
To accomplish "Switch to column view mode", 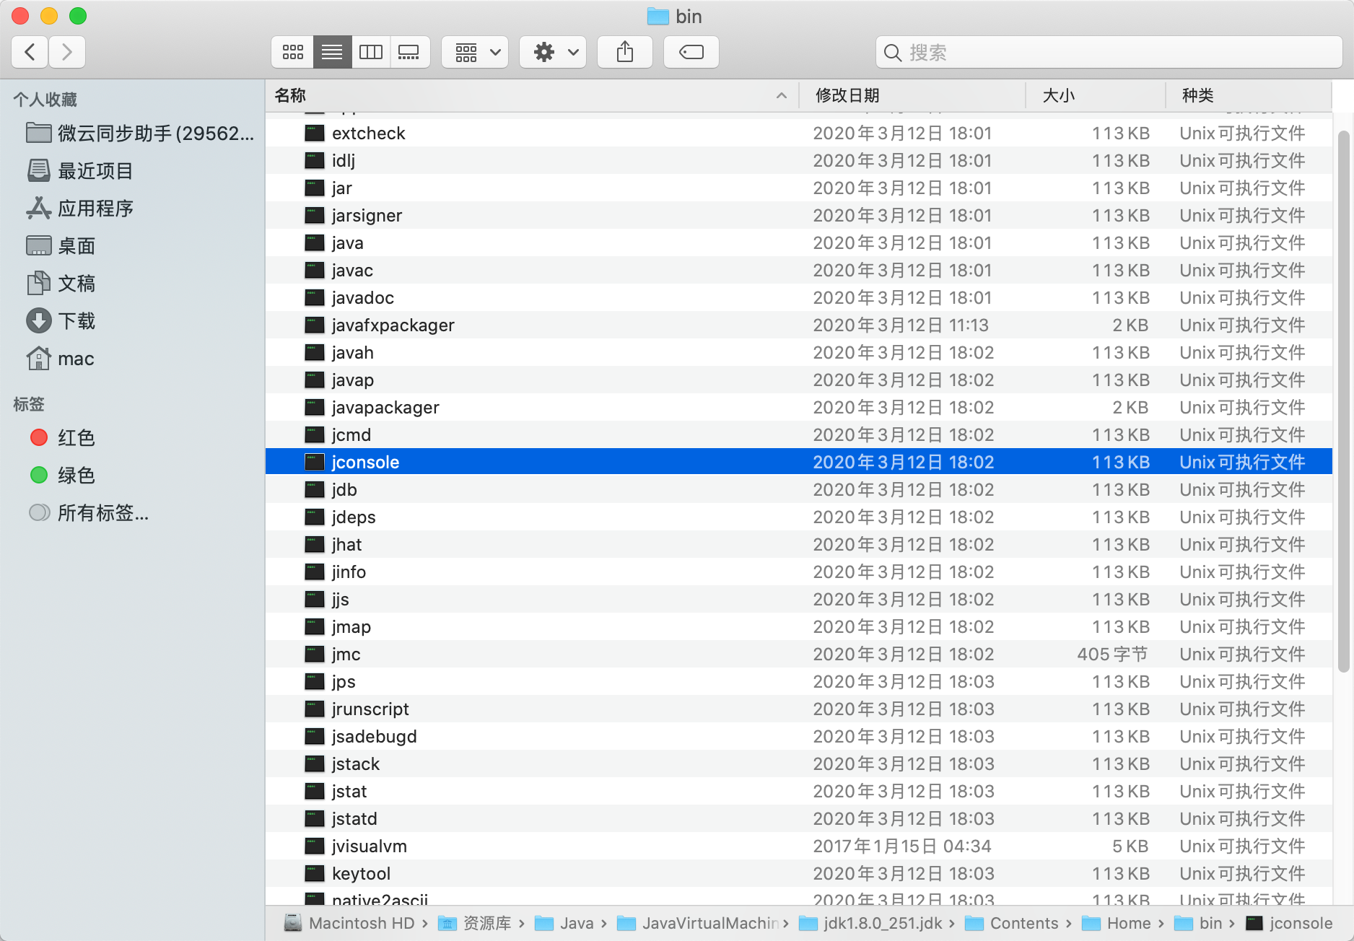I will (x=371, y=52).
